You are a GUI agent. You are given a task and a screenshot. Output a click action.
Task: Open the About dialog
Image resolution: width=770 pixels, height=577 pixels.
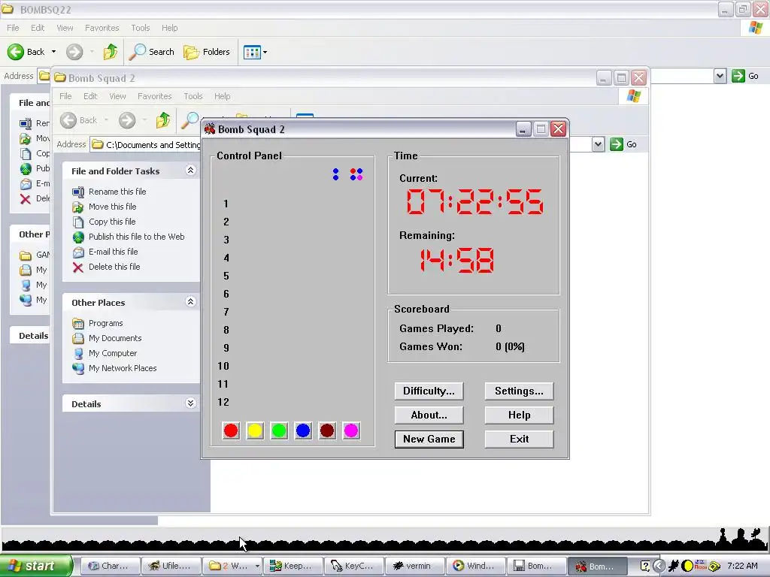click(429, 415)
